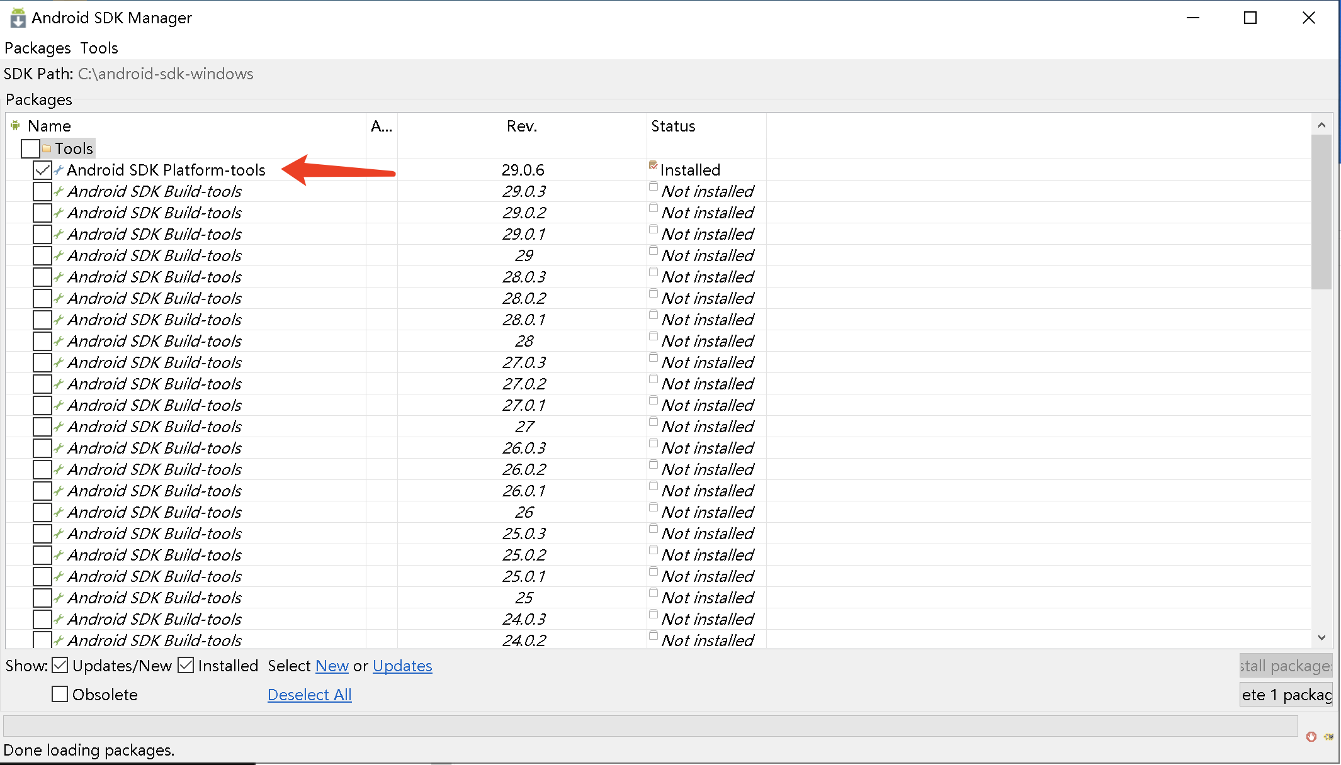Click the Not installed status icon for revision 28.0.1
Screen dimensions: 1341x765
(654, 315)
